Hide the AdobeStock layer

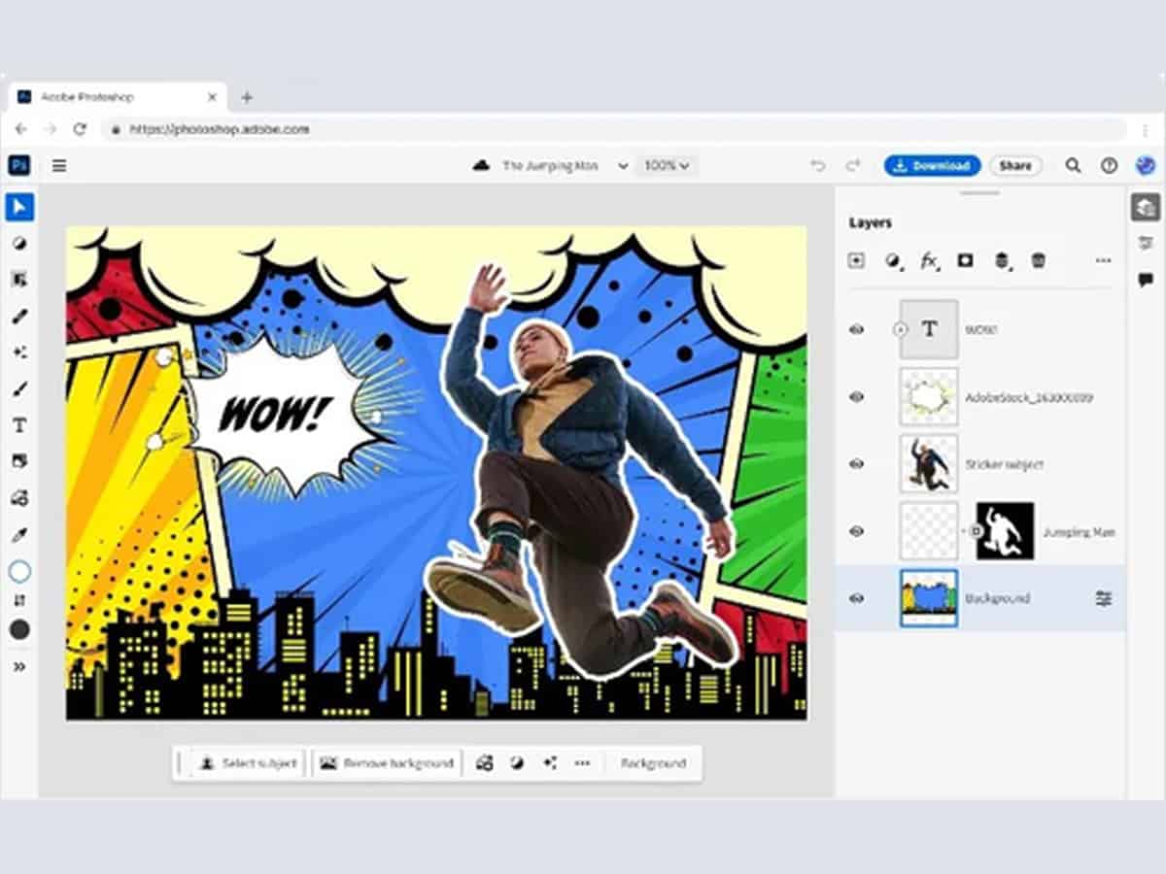click(x=856, y=396)
